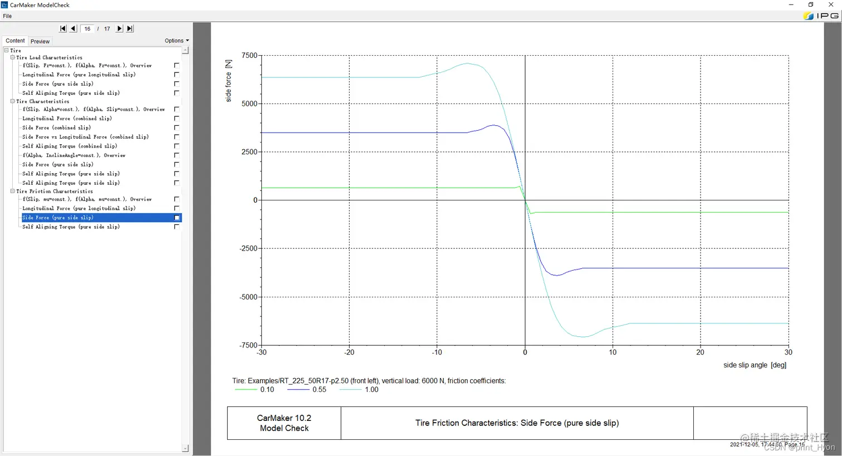Select Side Force row under Tire Load Characteristics
The width and height of the screenshot is (842, 456).
[x=58, y=84]
